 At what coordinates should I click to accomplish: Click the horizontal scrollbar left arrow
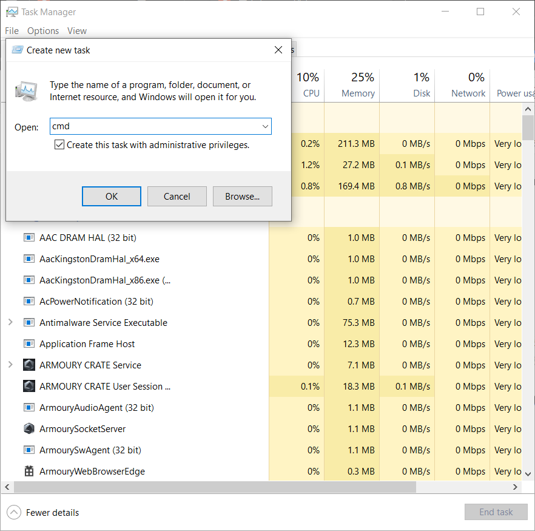tap(7, 487)
